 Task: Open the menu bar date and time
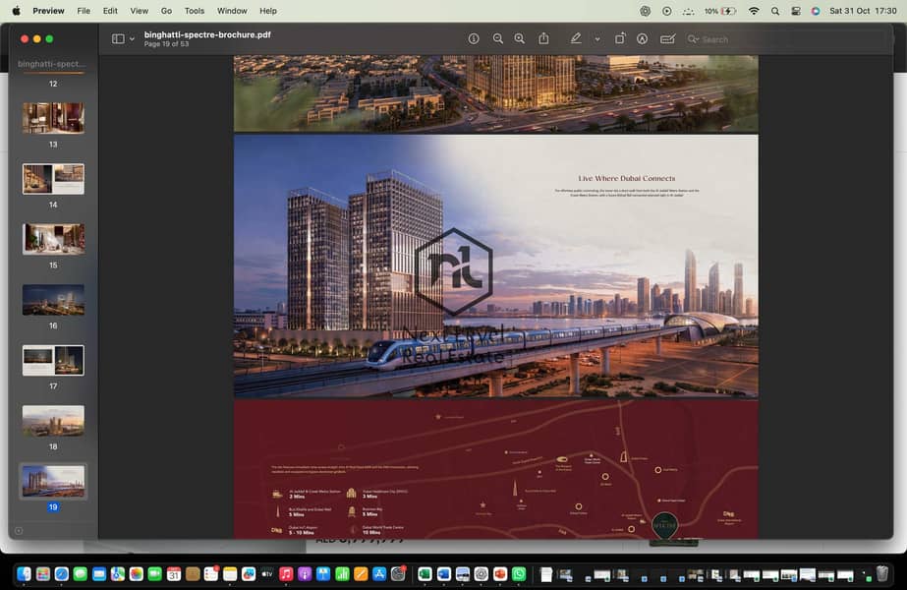[x=863, y=11]
